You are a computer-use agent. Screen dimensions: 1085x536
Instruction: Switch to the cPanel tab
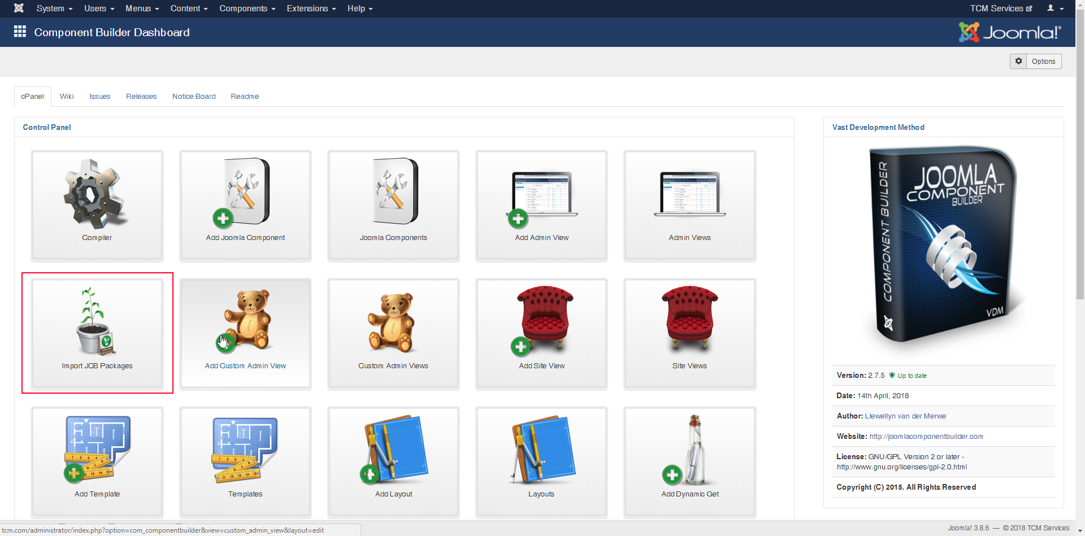tap(32, 97)
